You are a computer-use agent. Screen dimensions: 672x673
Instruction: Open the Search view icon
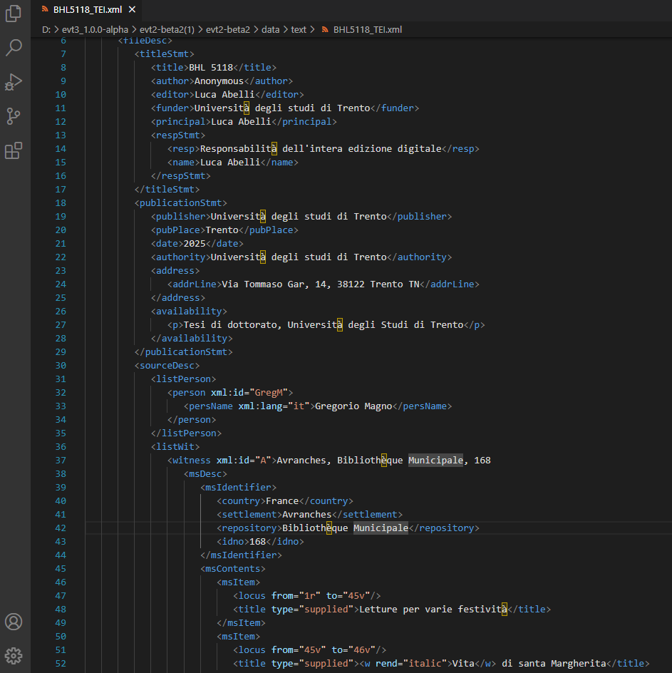[x=14, y=48]
